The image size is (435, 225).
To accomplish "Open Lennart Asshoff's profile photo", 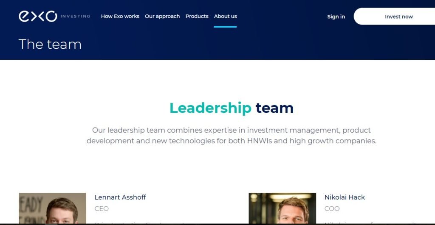I will (x=52, y=208).
